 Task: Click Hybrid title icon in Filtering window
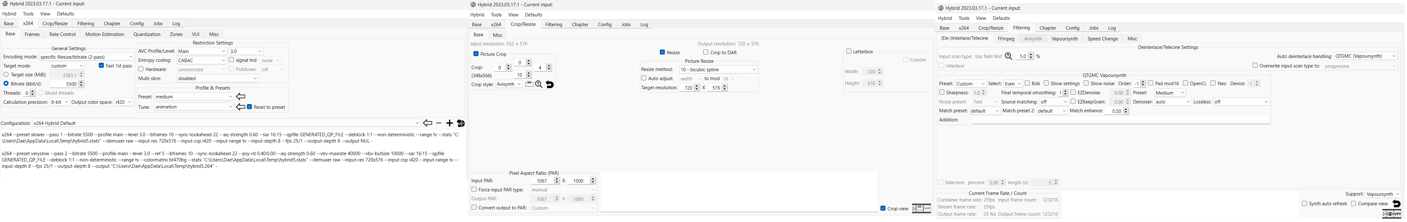(941, 8)
